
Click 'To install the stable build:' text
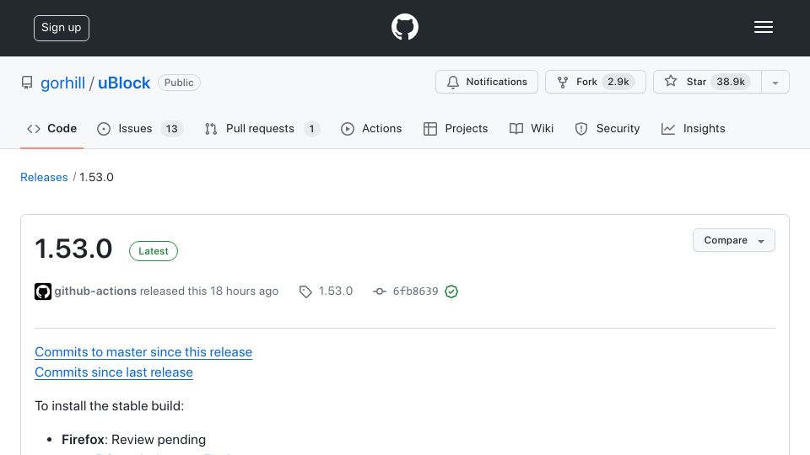[109, 406]
